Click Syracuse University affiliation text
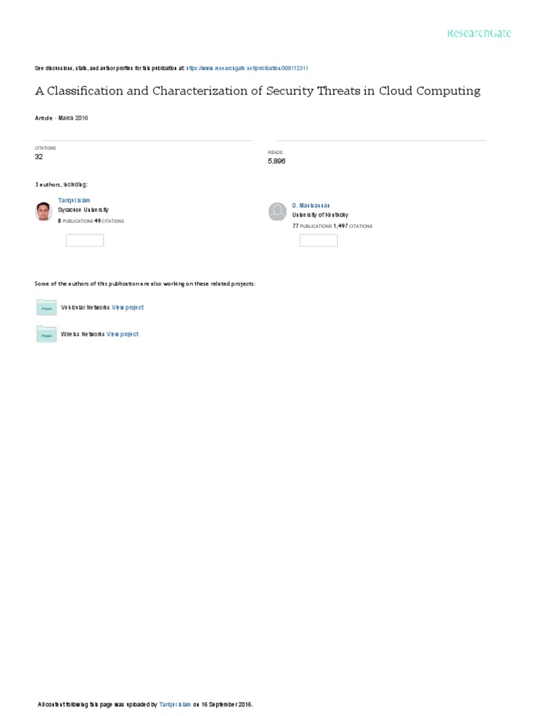 (x=83, y=209)
